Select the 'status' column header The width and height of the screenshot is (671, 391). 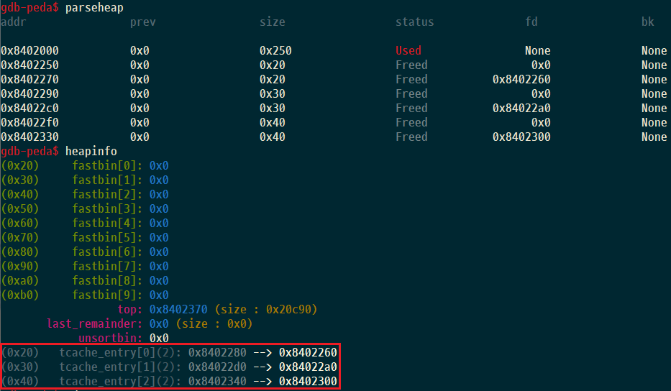tap(415, 22)
